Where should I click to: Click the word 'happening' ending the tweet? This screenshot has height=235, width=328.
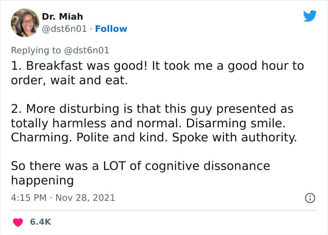coord(42,180)
